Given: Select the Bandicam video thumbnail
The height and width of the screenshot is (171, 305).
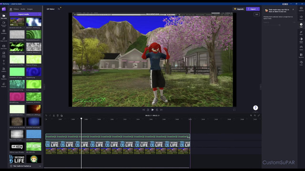Looking at the screenshot, I should [17, 22].
